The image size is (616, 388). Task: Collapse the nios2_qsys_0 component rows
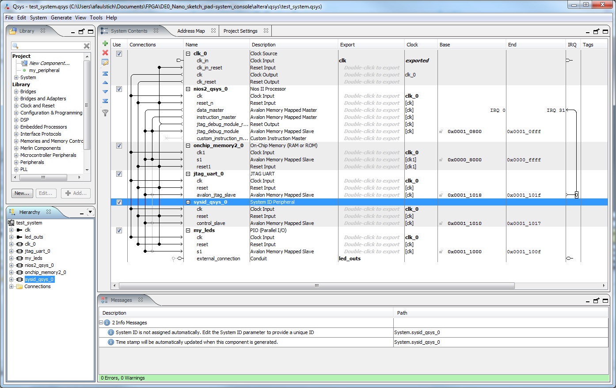click(x=188, y=89)
